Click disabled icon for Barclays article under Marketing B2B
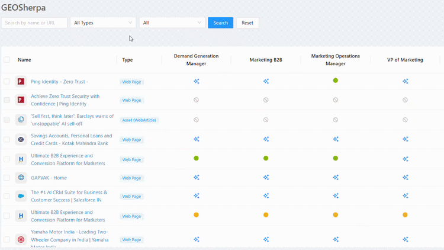Viewport: 444px width, 250px height. [266, 120]
